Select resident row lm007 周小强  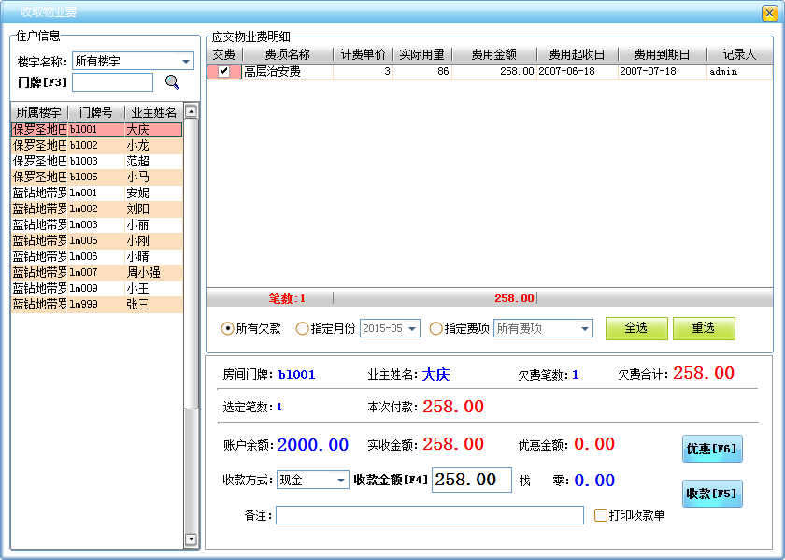[96, 272]
